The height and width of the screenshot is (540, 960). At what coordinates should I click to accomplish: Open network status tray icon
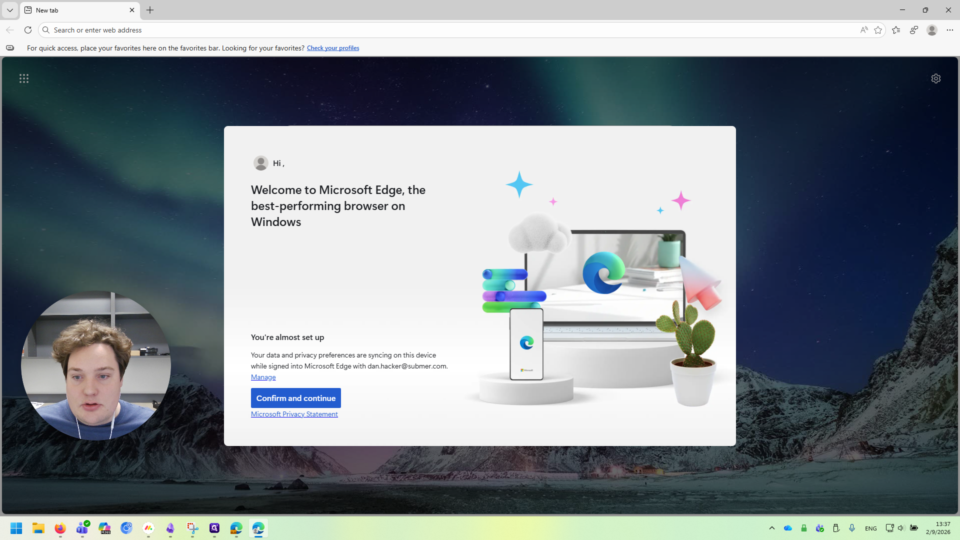[x=889, y=528]
